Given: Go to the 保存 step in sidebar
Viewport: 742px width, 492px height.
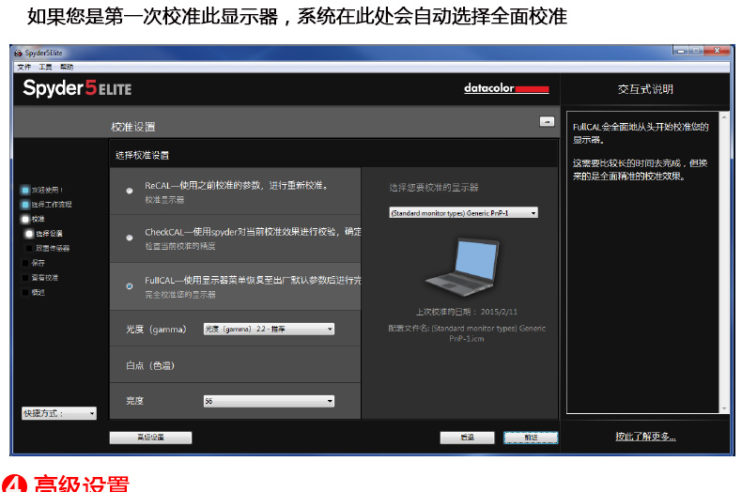Looking at the screenshot, I should [33, 263].
